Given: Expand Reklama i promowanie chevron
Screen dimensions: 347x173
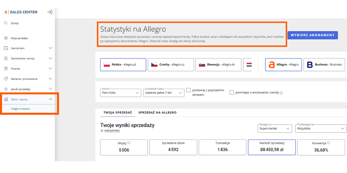Looking at the screenshot, I should [x=51, y=79].
